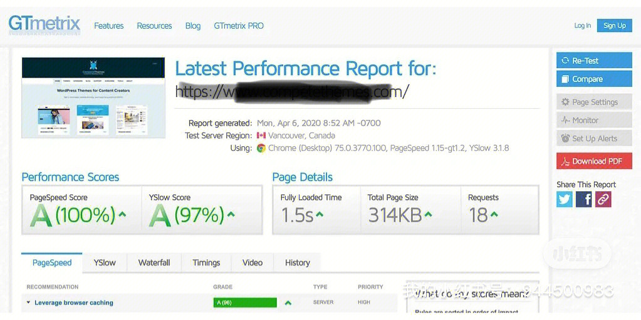Viewport: 641px width, 320px height.
Task: Click the Chrome browser icon
Action: click(261, 148)
